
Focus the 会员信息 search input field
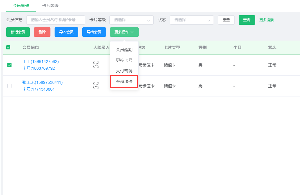pos(56,20)
